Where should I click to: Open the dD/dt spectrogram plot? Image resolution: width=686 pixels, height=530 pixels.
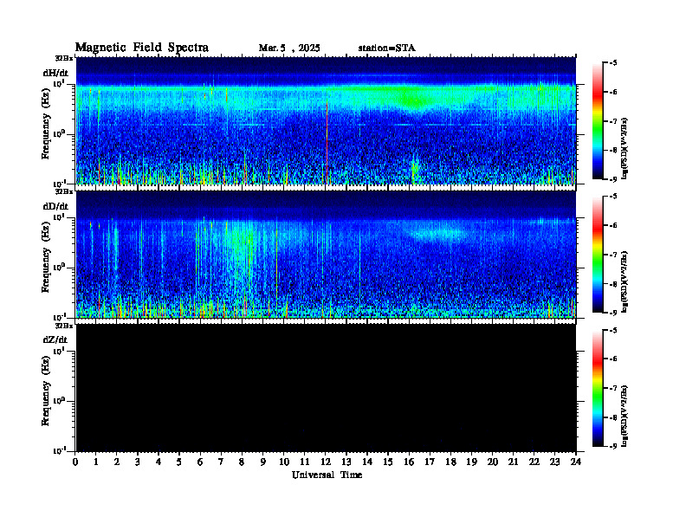point(326,254)
